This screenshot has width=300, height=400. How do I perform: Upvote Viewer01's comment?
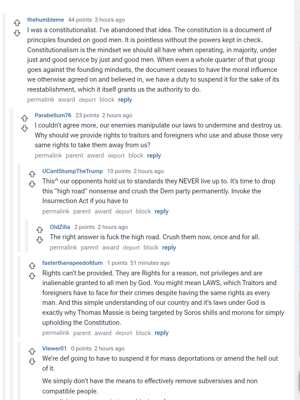pos(32,351)
